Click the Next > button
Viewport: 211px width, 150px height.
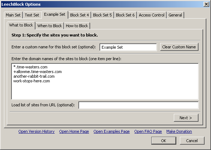(186, 118)
